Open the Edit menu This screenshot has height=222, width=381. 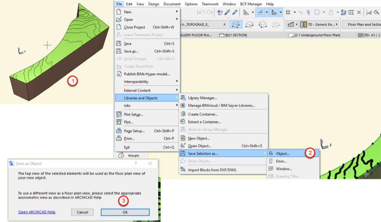coord(129,4)
